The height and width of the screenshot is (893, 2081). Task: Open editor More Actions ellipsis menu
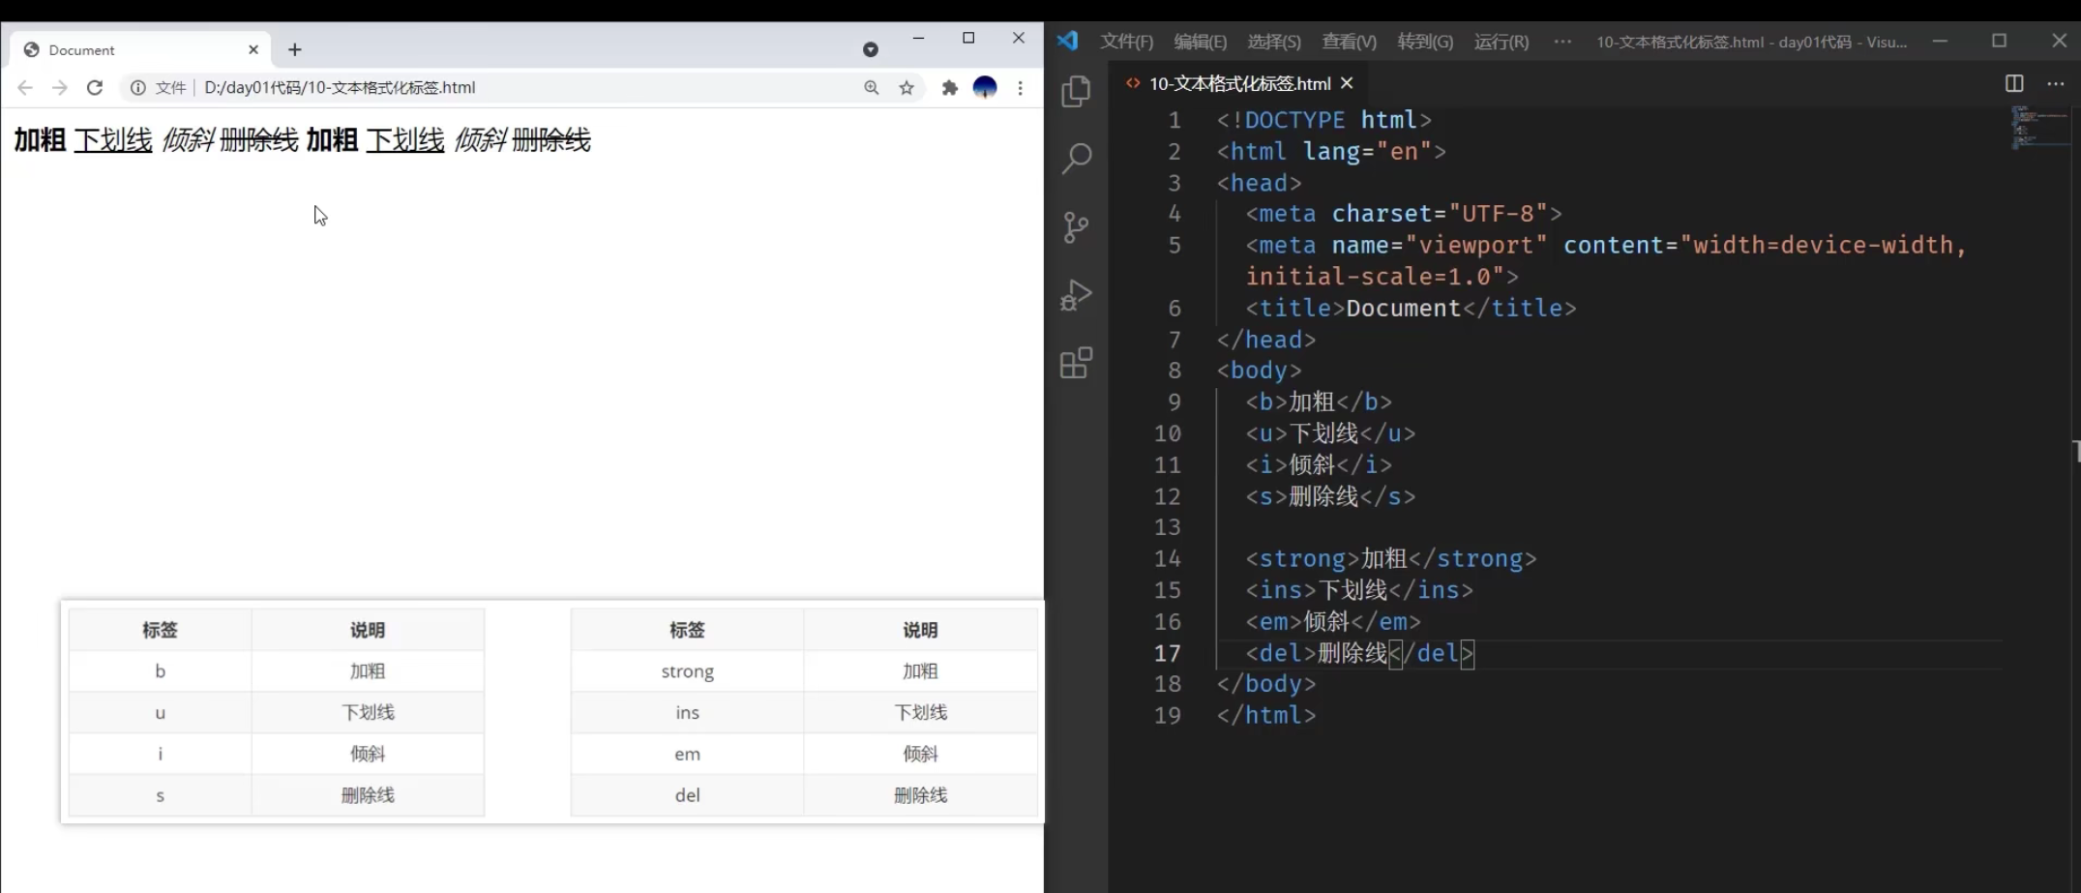[x=2056, y=83]
